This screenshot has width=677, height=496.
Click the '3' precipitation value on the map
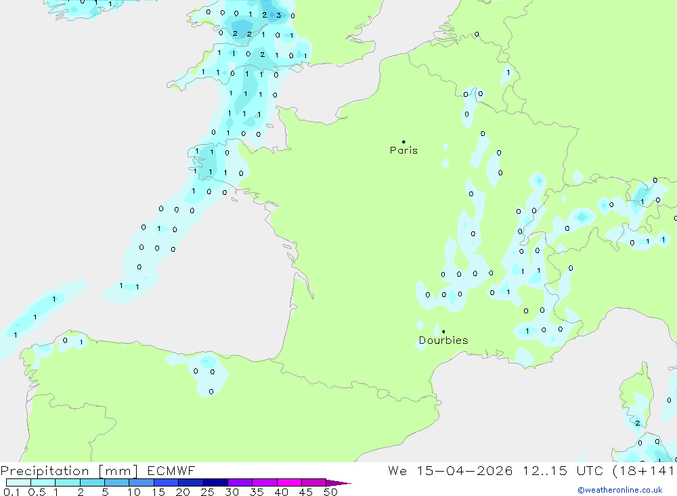(x=278, y=15)
